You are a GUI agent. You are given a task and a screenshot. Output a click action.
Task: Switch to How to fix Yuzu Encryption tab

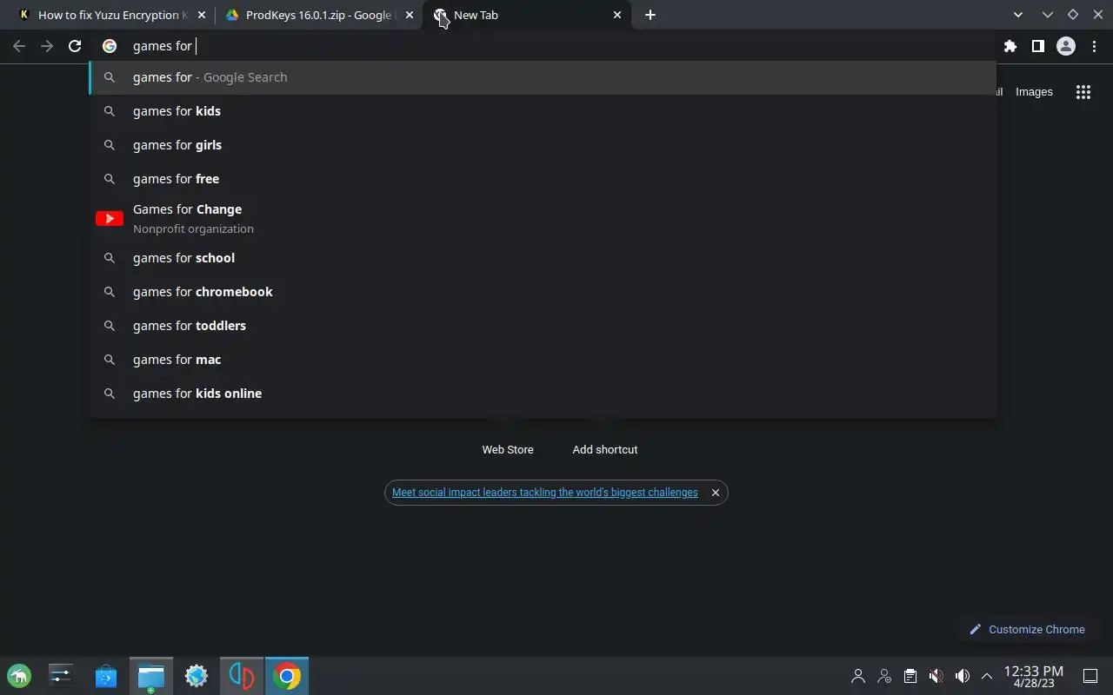pos(111,15)
